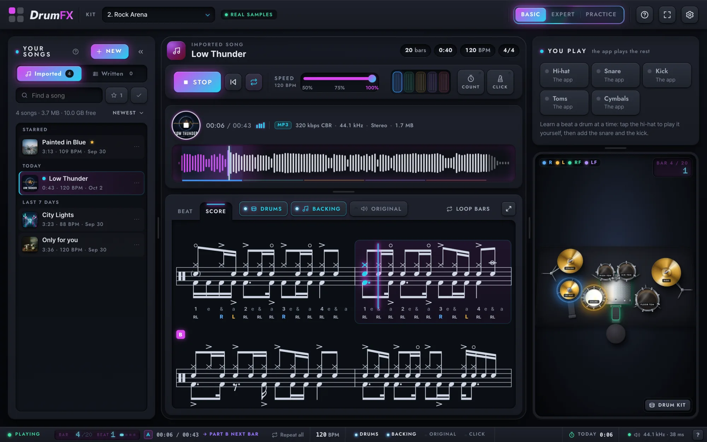Viewport: 707px width, 442px height.
Task: Enable the Count-in timer
Action: (x=471, y=82)
